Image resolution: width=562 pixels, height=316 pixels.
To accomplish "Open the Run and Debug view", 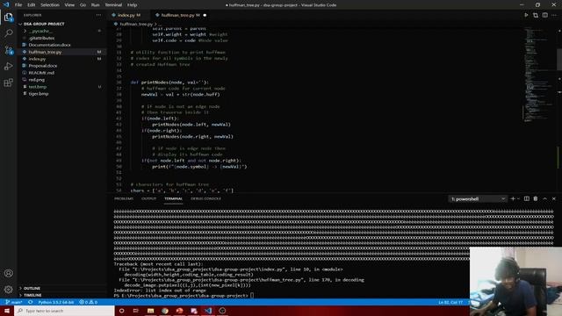I will point(8,67).
